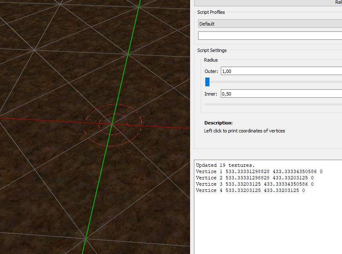Select the 'Updated 19 textures.' log line
The image size is (342, 254).
click(225, 165)
